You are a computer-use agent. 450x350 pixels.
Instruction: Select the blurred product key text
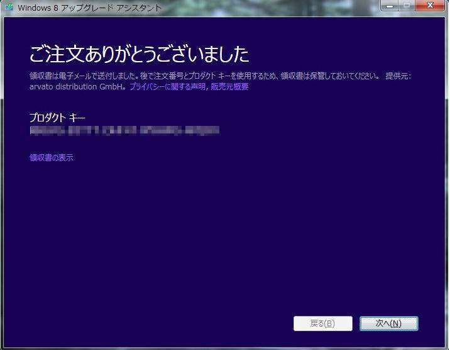(x=124, y=130)
